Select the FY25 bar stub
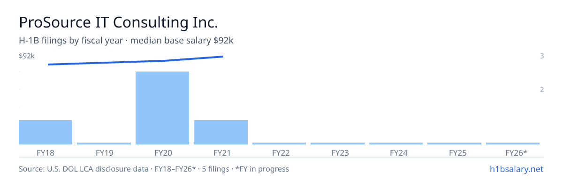This screenshot has width=563, height=187. pos(454,144)
